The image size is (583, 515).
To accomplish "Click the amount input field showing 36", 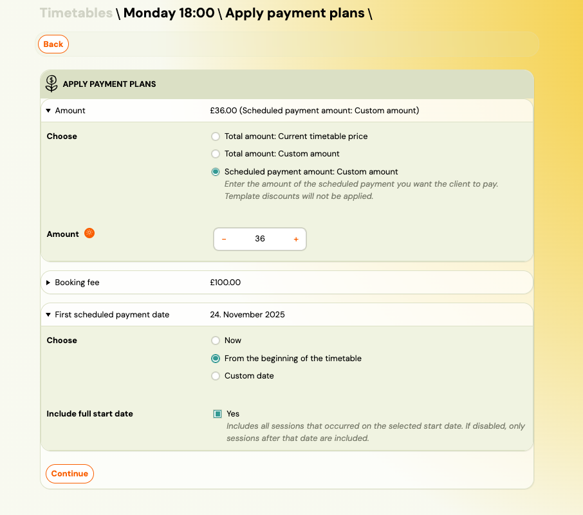I will click(x=260, y=239).
